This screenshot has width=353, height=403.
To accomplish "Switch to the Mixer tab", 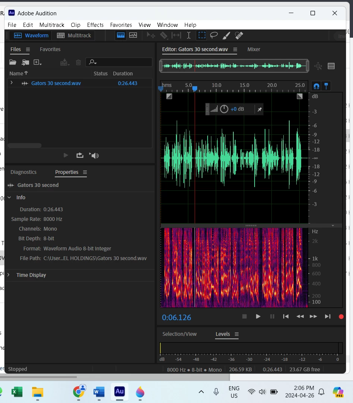I will [253, 49].
